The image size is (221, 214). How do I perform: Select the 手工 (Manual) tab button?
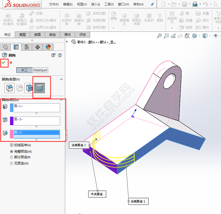[24, 70]
